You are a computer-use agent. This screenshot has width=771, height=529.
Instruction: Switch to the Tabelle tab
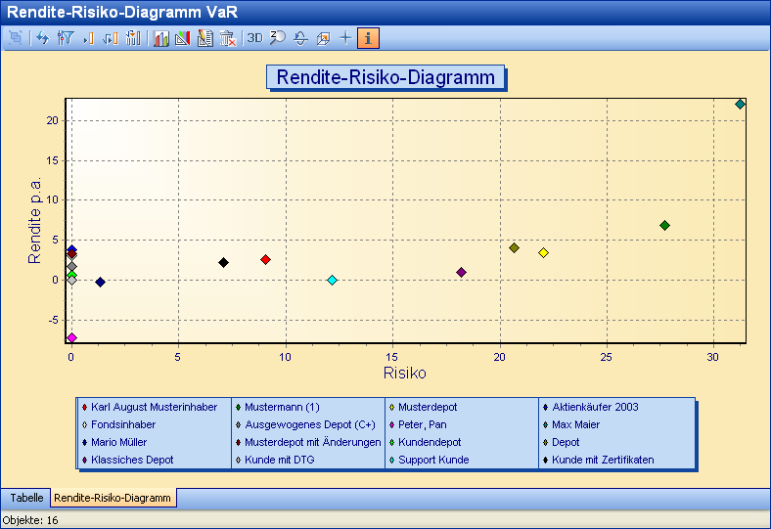(26, 498)
